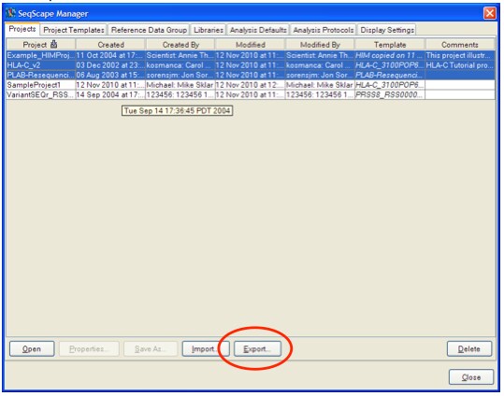Viewport: 504px width, 396px height.
Task: Switch to the Projects tab
Action: click(x=22, y=29)
